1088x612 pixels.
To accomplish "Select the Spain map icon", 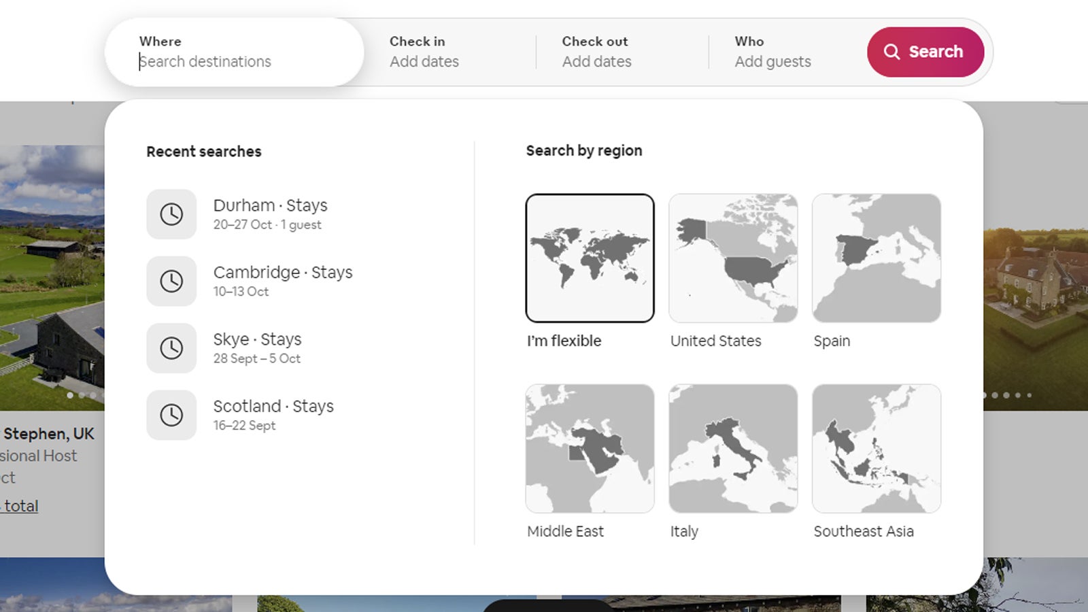I will coord(877,258).
